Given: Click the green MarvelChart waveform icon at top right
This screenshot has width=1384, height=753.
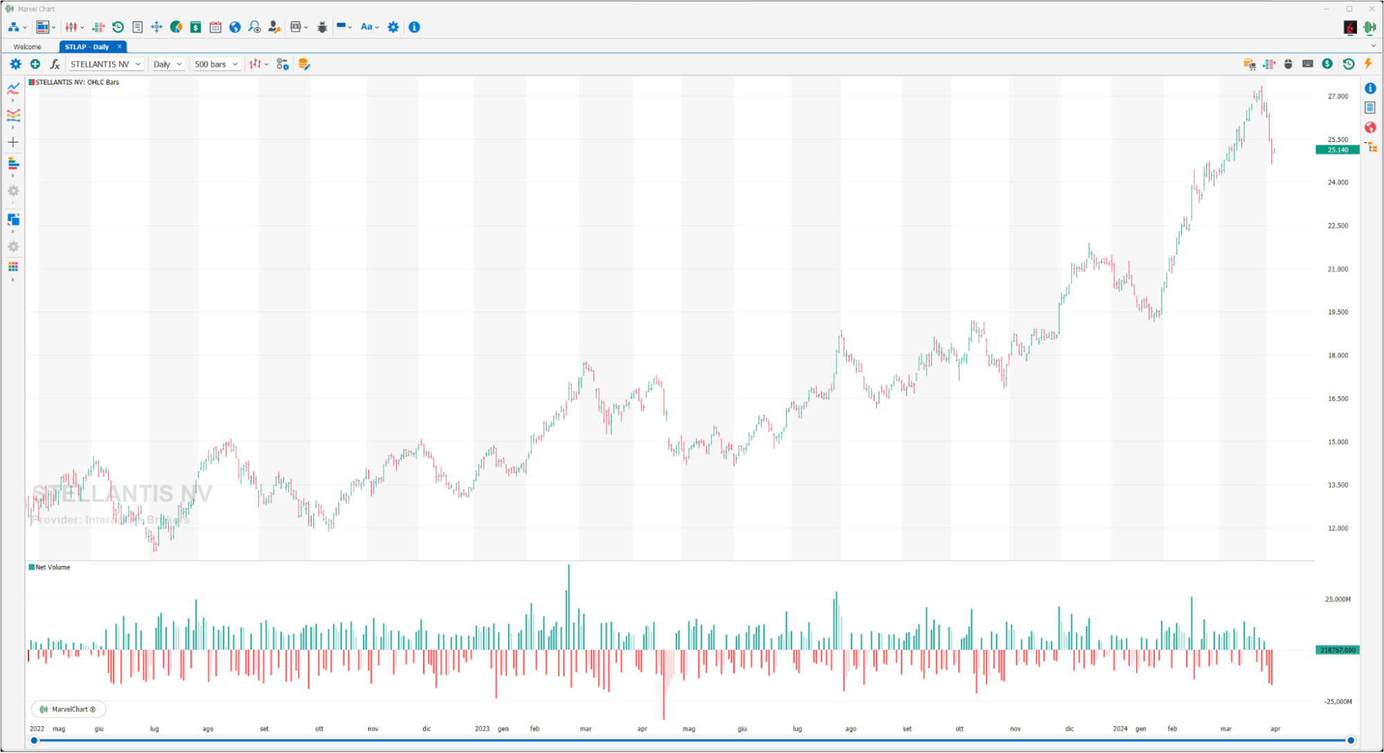Looking at the screenshot, I should (x=1369, y=27).
